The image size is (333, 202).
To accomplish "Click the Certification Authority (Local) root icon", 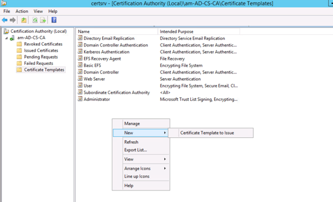I will (7, 32).
